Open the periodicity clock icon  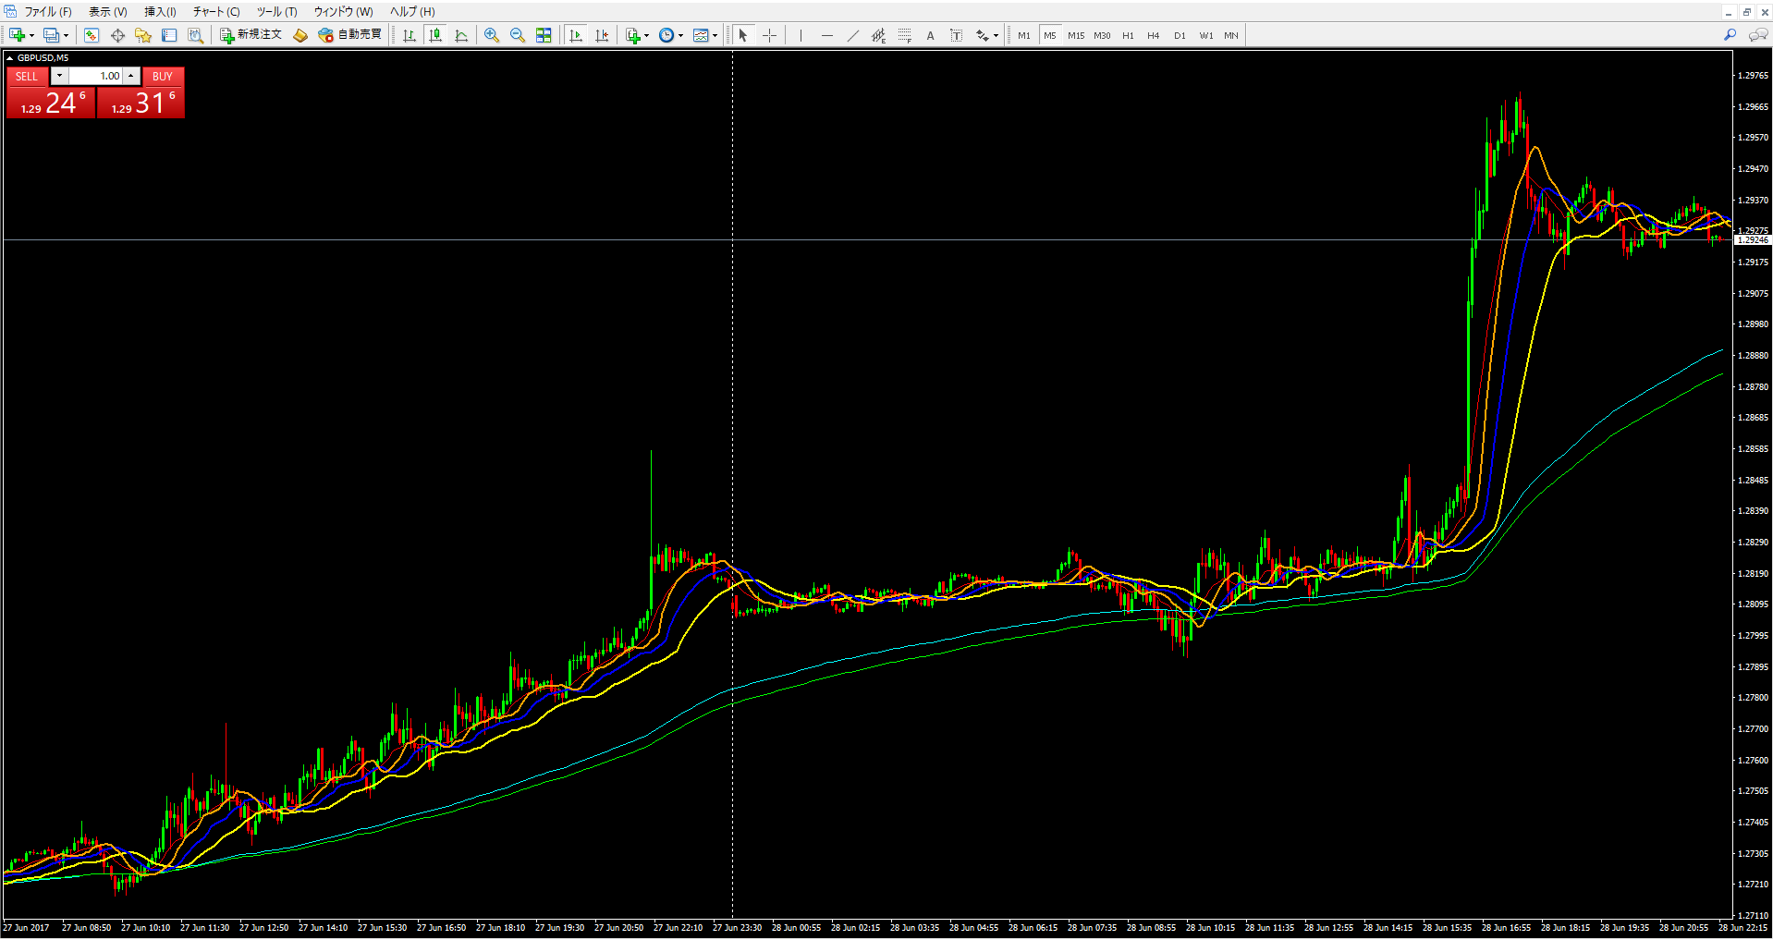click(666, 35)
